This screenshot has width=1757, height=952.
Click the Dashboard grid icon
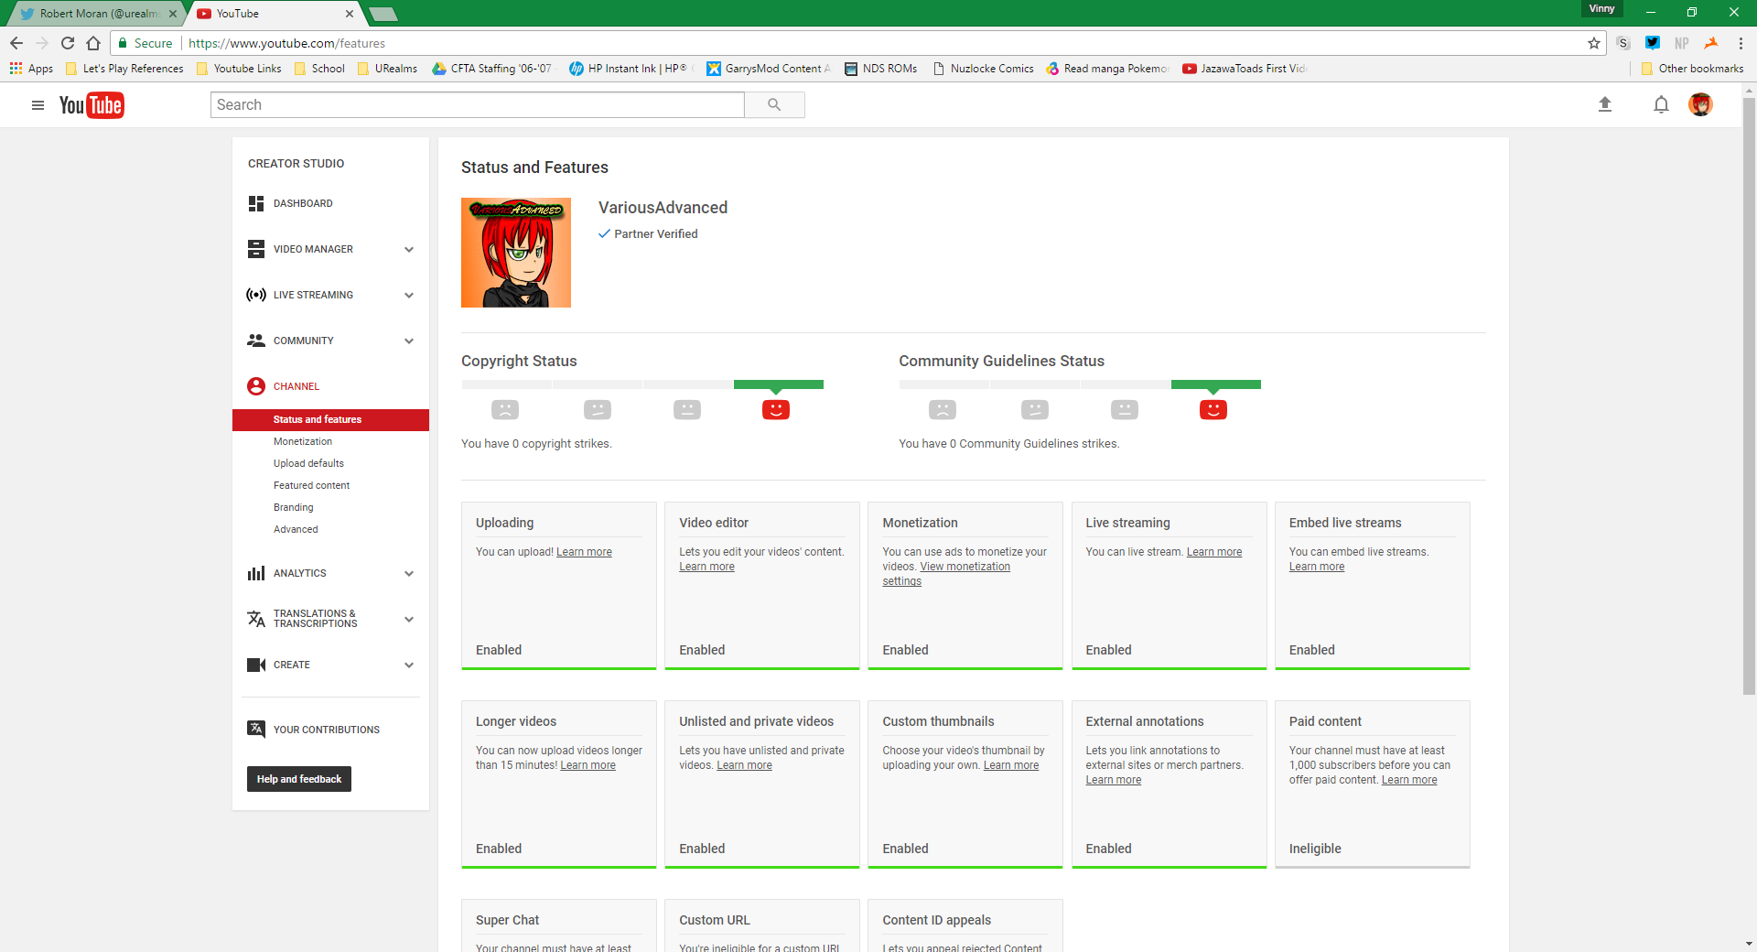(256, 203)
